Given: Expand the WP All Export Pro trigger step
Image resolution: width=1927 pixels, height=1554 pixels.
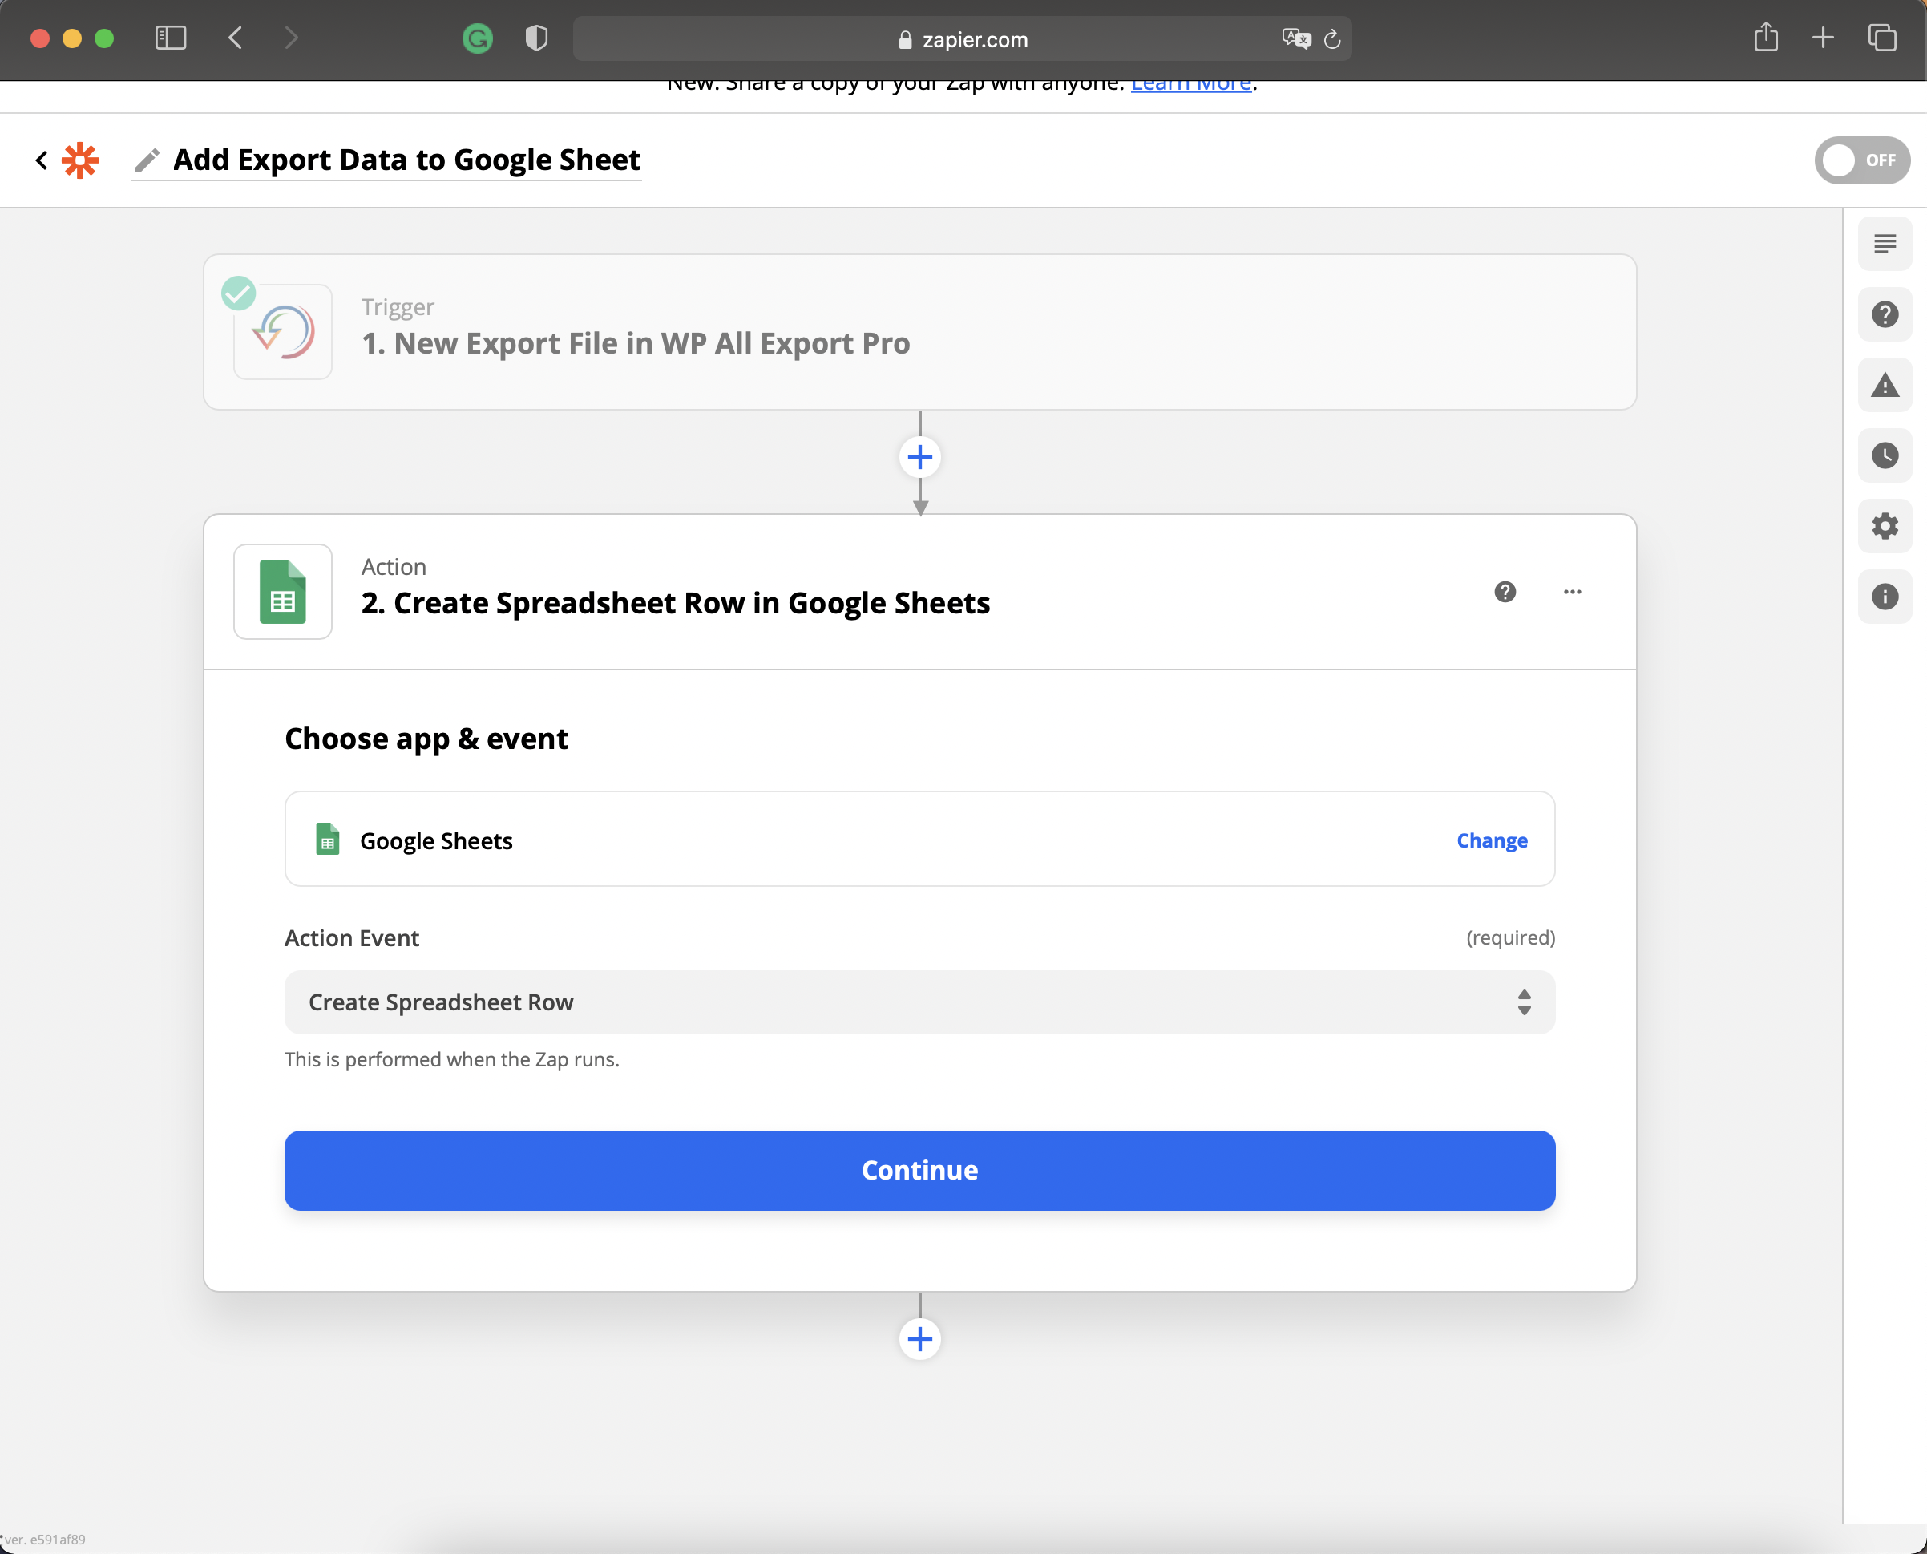Looking at the screenshot, I should click(919, 332).
